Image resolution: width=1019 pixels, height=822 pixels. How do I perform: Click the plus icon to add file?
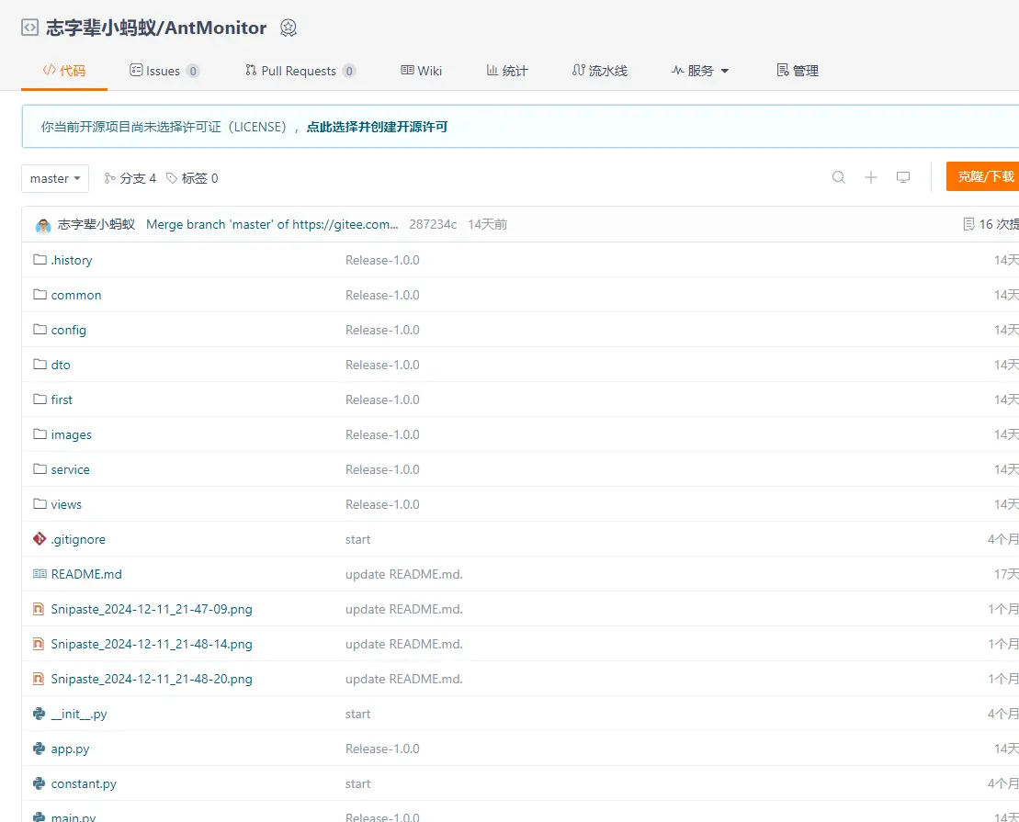point(871,177)
